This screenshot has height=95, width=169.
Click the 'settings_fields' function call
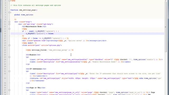click(x=39, y=50)
